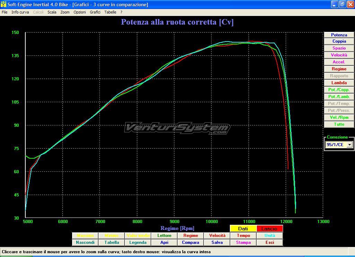Viewport: 355px width, 257px height.
Task: Open the Opzioni menu
Action: (80, 12)
